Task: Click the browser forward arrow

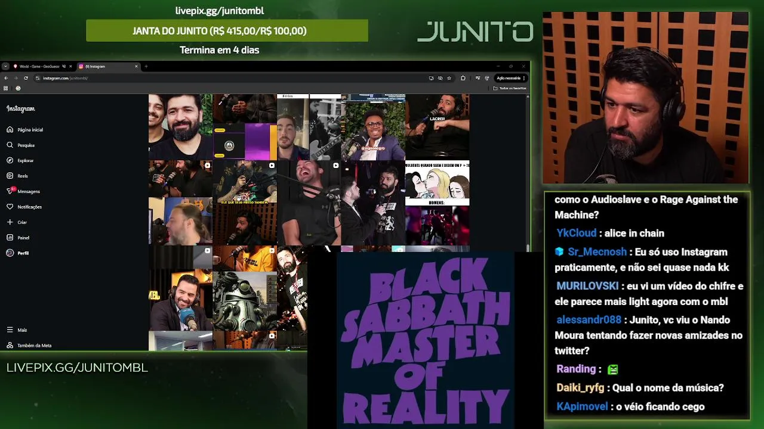Action: [x=16, y=78]
